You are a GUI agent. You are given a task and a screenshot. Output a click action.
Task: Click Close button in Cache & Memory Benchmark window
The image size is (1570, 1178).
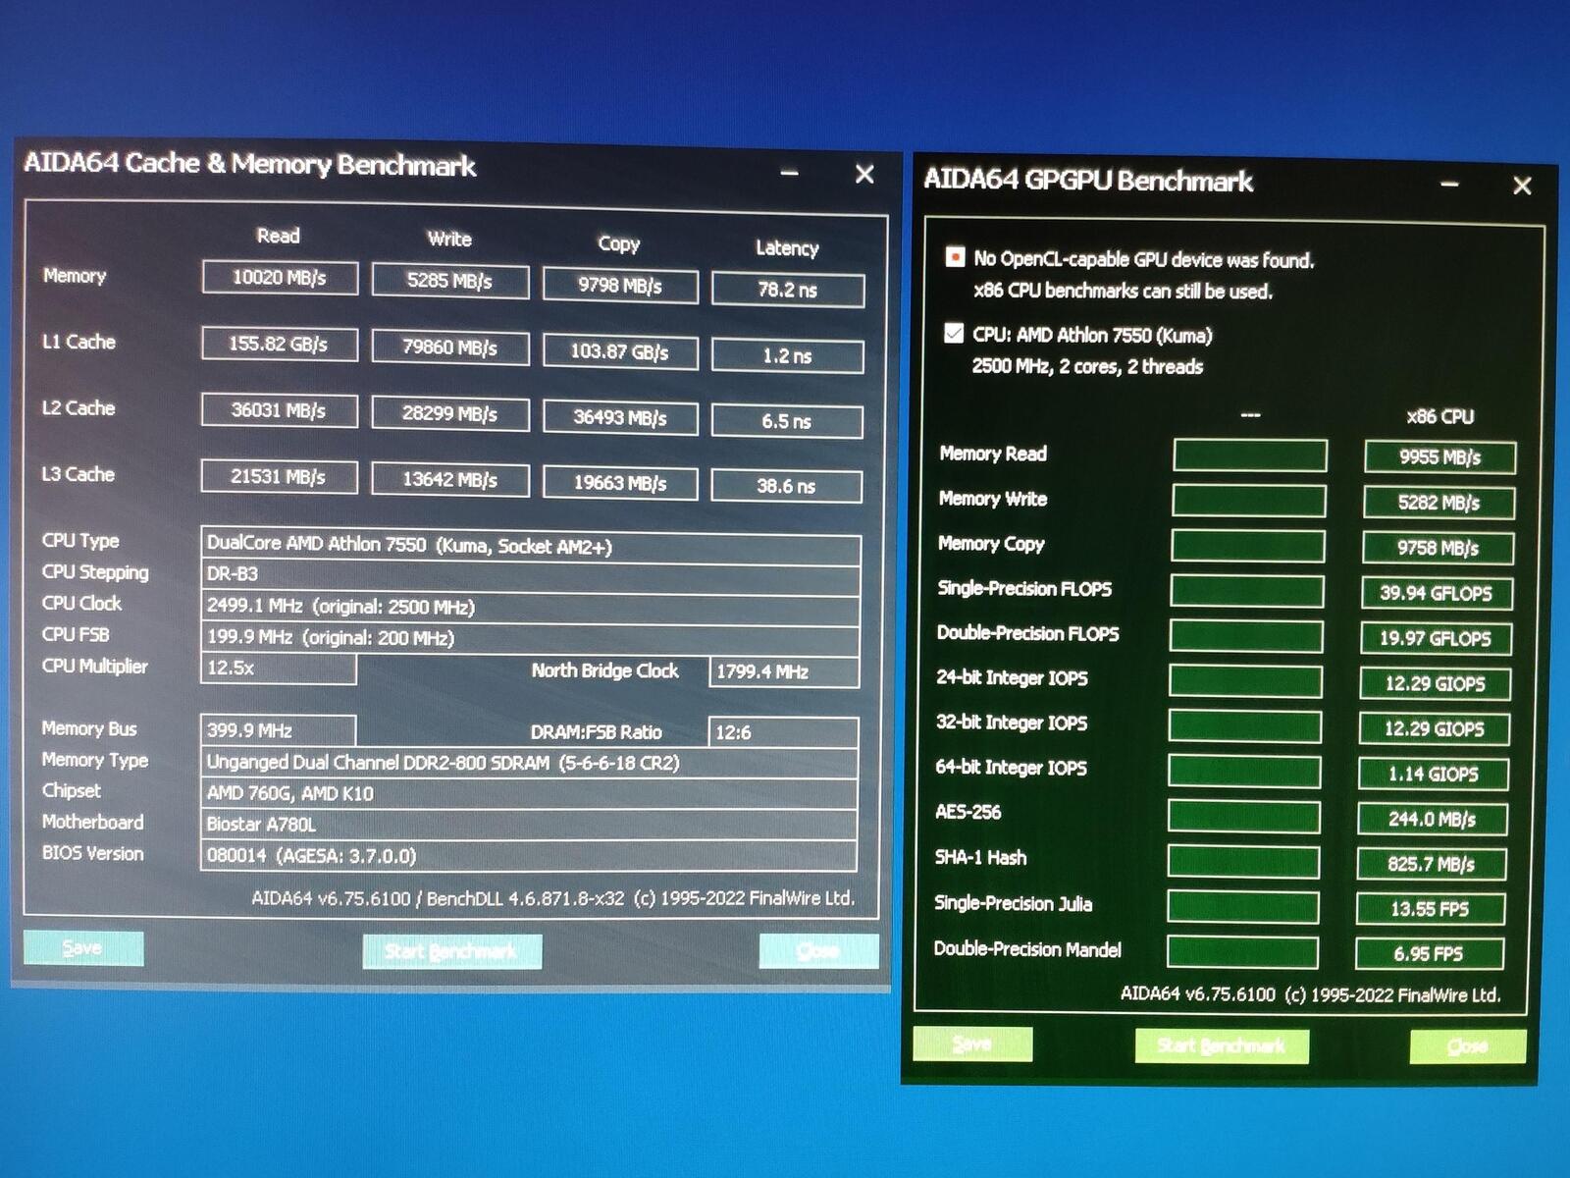(818, 950)
